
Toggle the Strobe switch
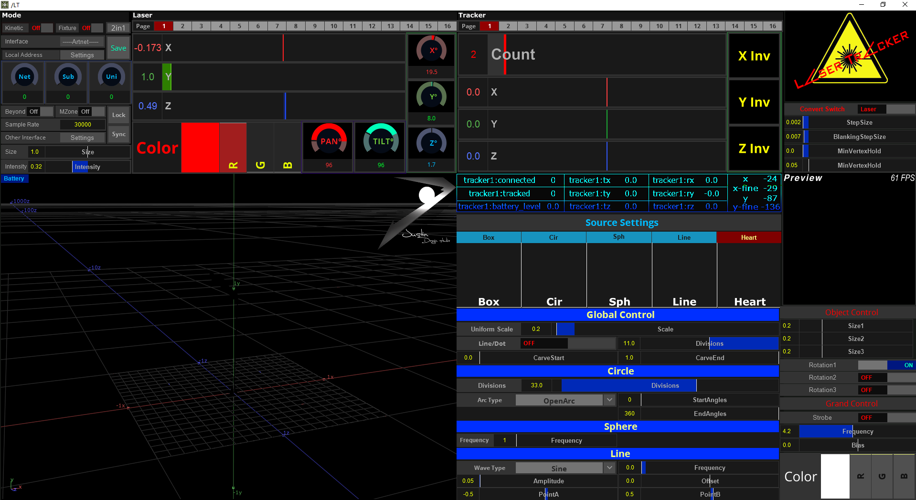point(886,417)
